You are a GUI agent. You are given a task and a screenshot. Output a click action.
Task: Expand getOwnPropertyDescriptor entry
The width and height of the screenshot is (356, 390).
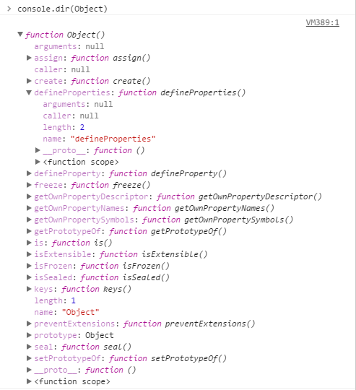(29, 196)
